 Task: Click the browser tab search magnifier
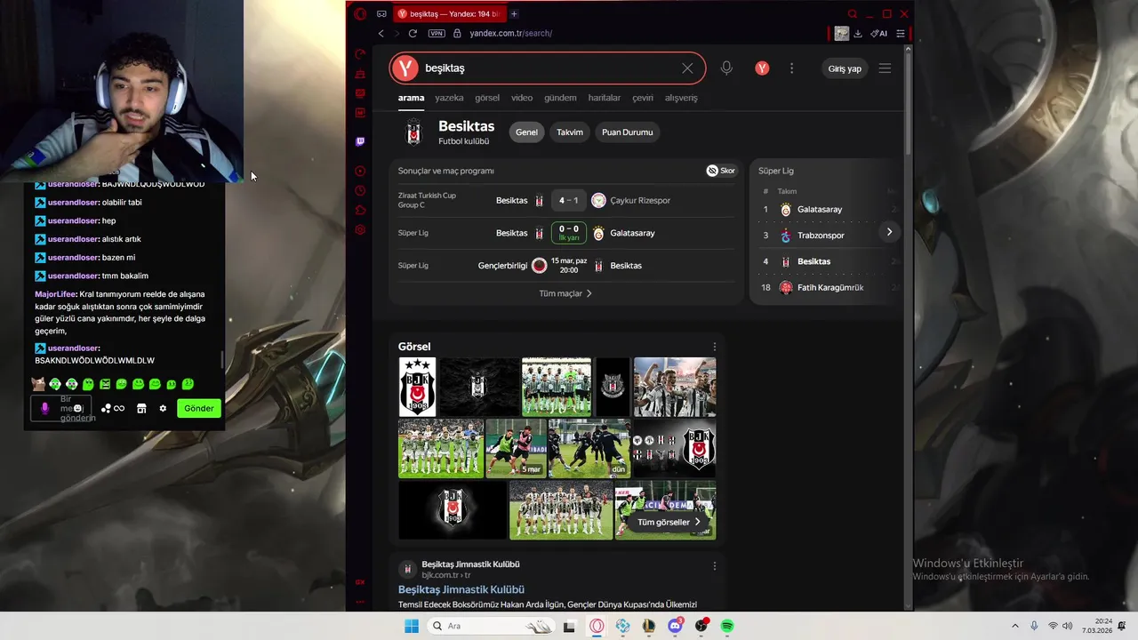852,13
